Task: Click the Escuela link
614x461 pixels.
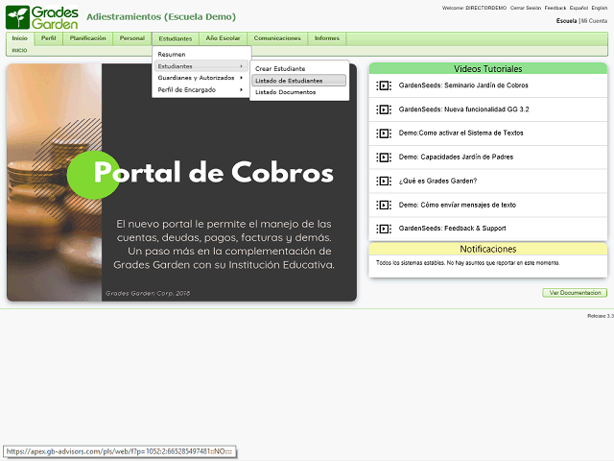Action: pyautogui.click(x=566, y=21)
